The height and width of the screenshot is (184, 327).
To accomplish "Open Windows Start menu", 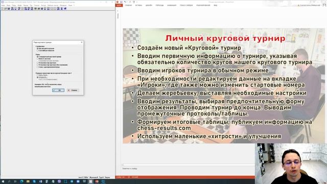I will point(3,181).
